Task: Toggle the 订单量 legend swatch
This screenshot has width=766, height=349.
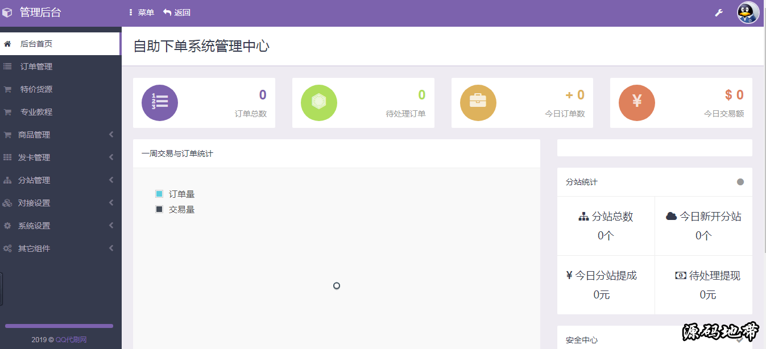Action: (159, 194)
